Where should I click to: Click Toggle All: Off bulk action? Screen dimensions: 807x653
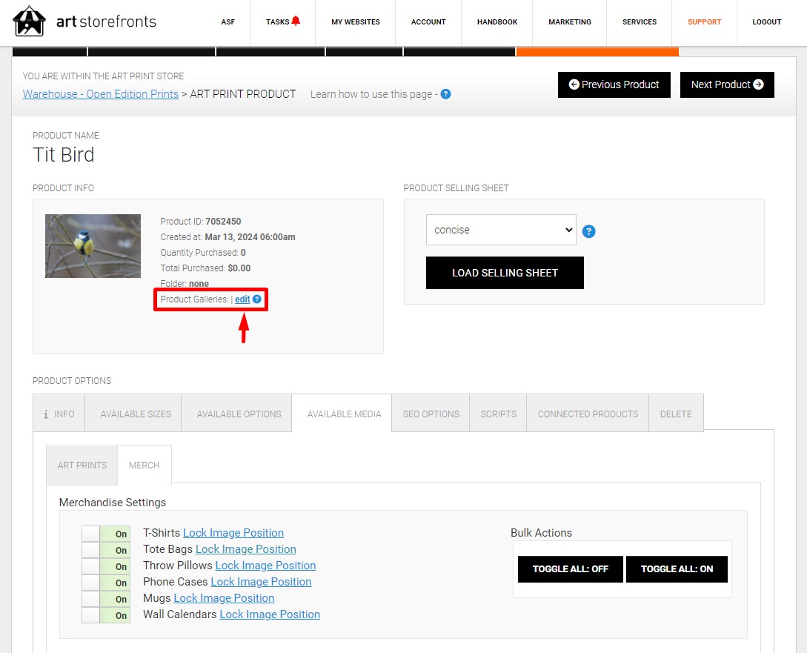pyautogui.click(x=571, y=569)
